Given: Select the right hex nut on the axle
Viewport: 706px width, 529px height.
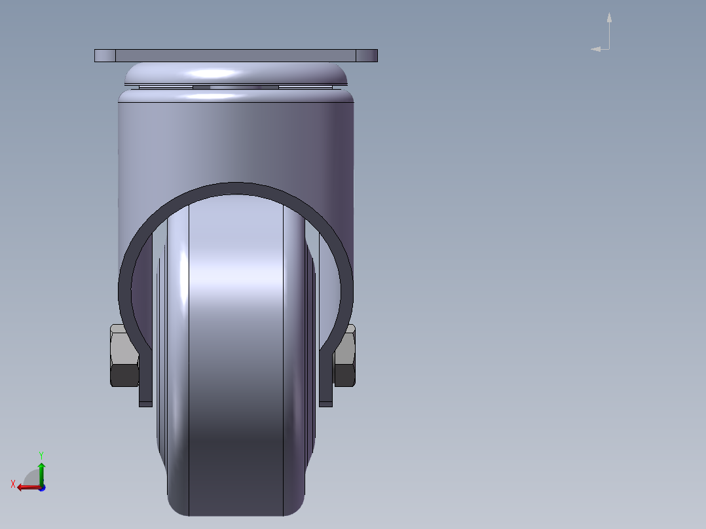Looking at the screenshot, I should coord(345,356).
